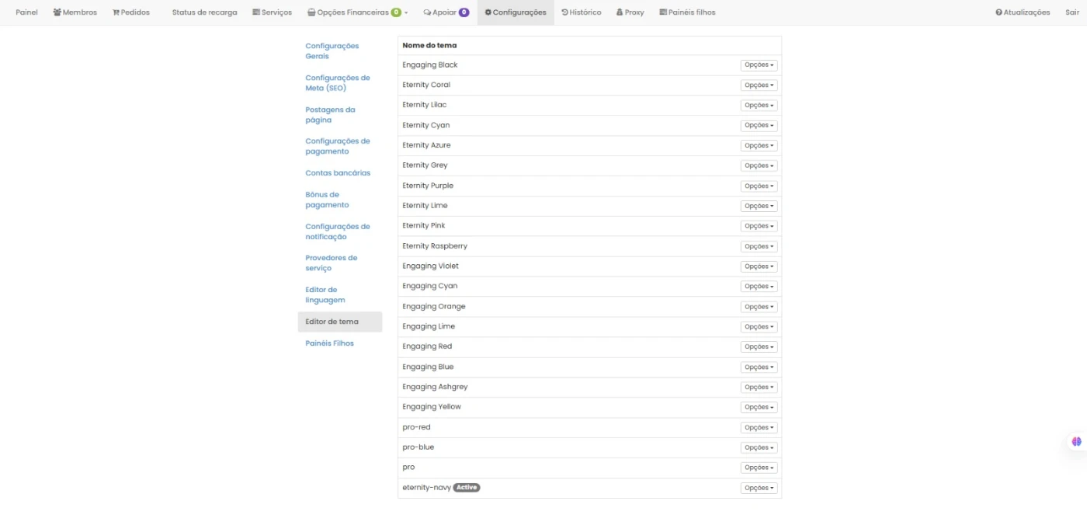Expand Opções for the eternity-navy theme
This screenshot has width=1087, height=515.
click(759, 488)
